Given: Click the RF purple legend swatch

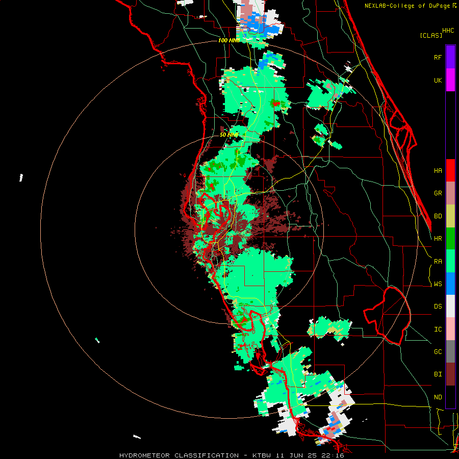Looking at the screenshot, I should coord(450,57).
